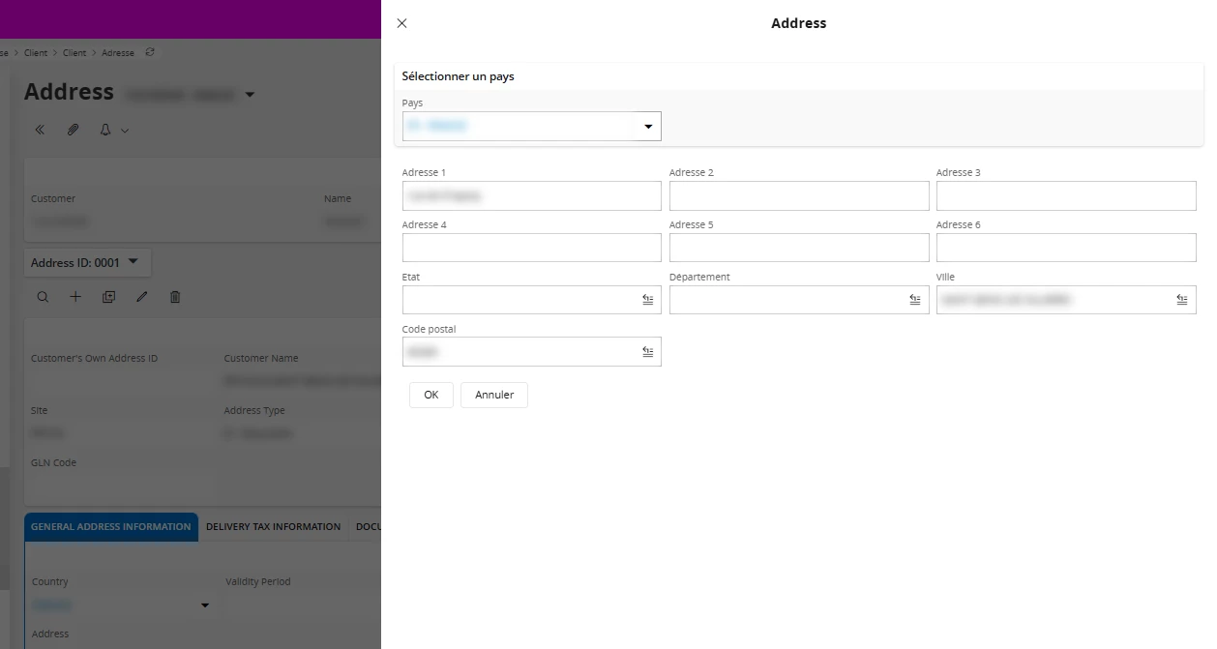Open the Address ID: 0001 selector
Image resolution: width=1217 pixels, height=649 pixels.
click(87, 262)
